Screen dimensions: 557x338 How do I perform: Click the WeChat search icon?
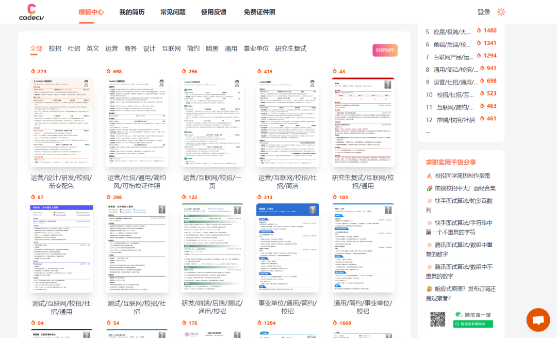tap(458, 315)
